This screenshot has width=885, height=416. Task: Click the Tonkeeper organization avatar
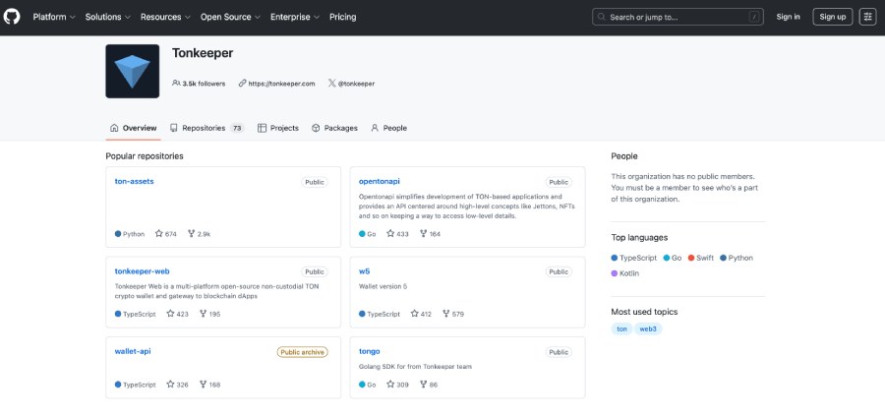tap(132, 71)
